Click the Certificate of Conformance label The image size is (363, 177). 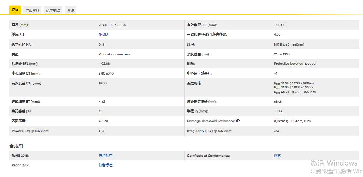click(208, 156)
